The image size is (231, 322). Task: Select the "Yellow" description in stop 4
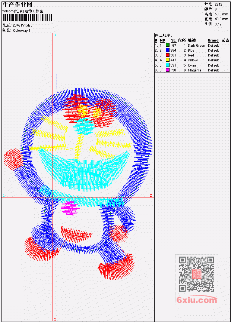[x=193, y=60]
